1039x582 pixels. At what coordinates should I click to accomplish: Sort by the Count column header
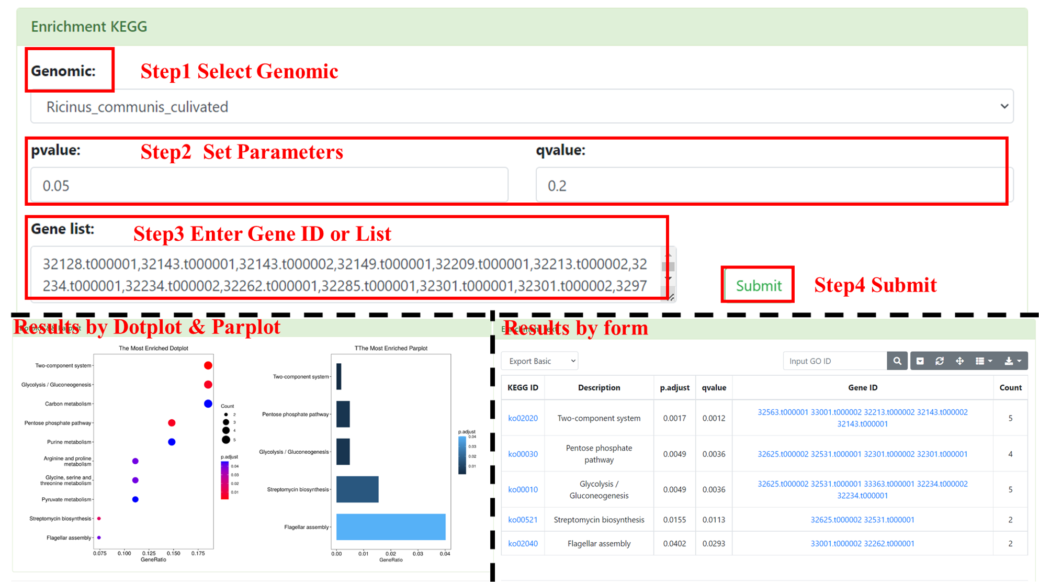click(x=1010, y=388)
